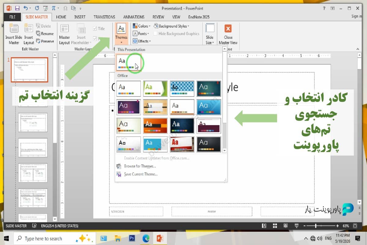Open Windows Start menu
Image resolution: width=367 pixels, height=245 pixels.
click(x=6, y=238)
